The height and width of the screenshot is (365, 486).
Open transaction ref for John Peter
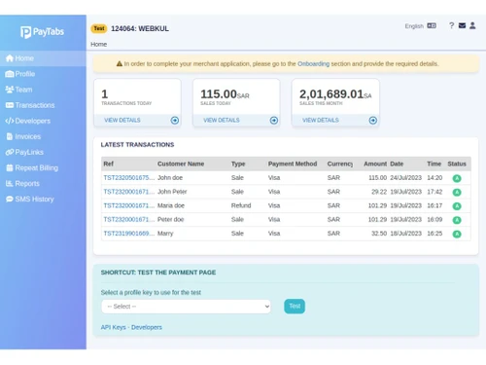coord(129,192)
